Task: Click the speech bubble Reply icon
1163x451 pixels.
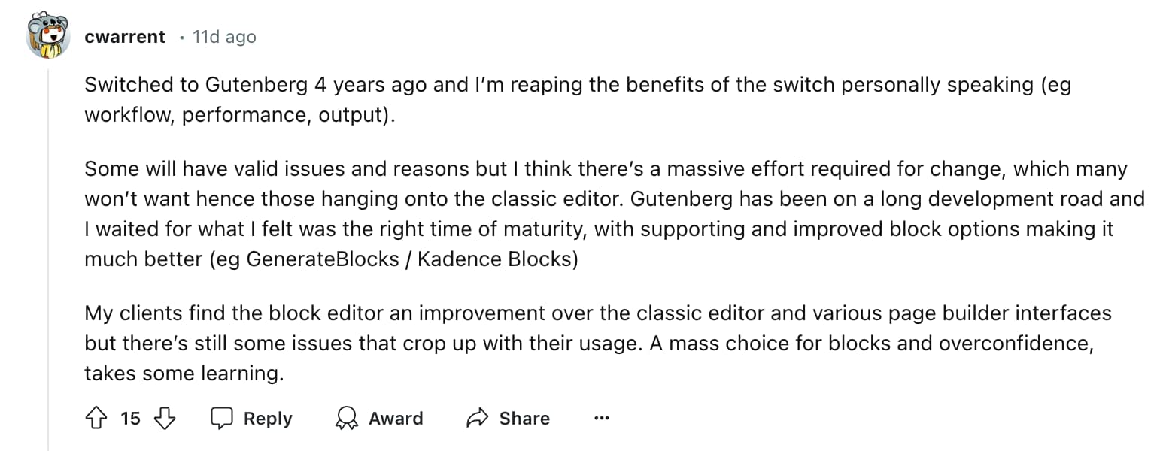Action: pyautogui.click(x=223, y=418)
